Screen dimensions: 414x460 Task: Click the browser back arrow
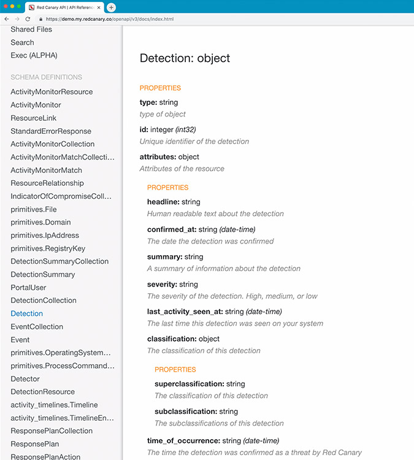(7, 19)
